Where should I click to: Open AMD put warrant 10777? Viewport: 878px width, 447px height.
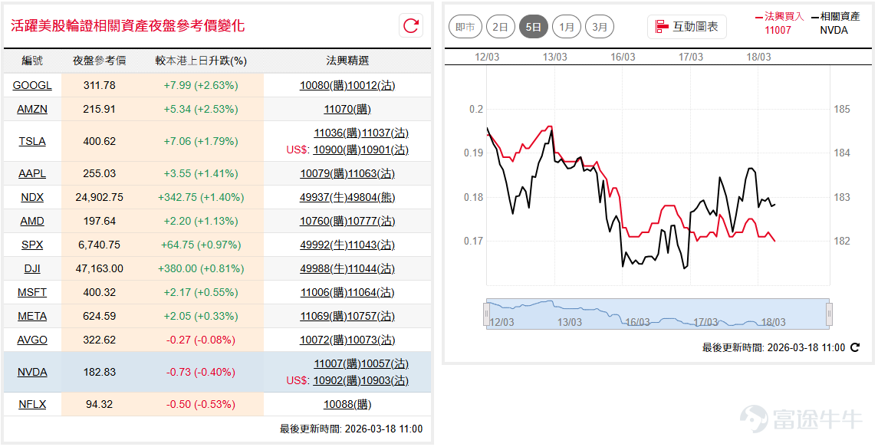[x=371, y=221]
